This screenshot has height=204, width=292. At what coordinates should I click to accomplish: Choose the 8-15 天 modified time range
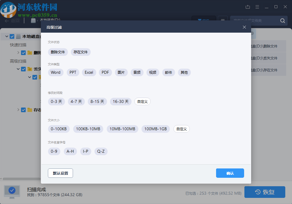pos(97,101)
